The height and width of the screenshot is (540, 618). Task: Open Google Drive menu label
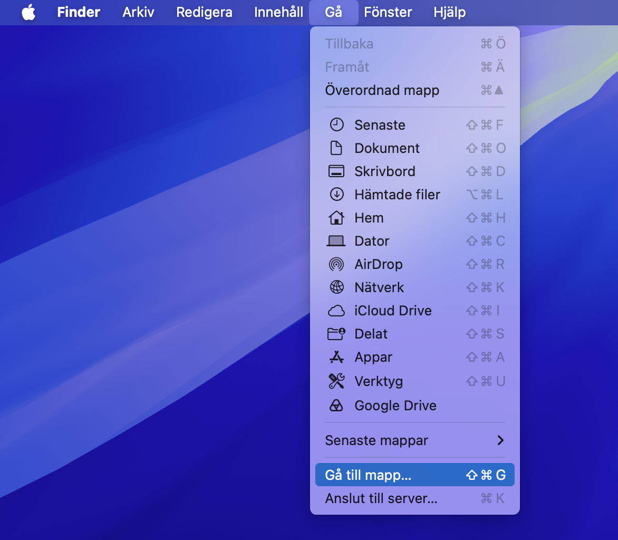[x=395, y=406]
